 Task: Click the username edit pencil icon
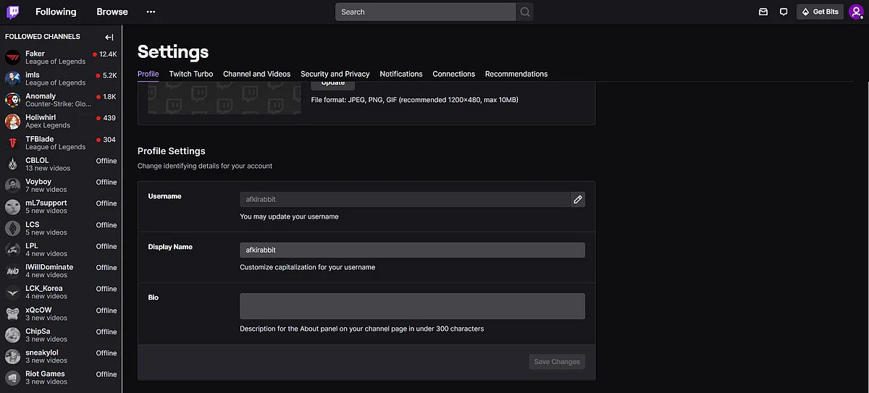[x=578, y=199]
